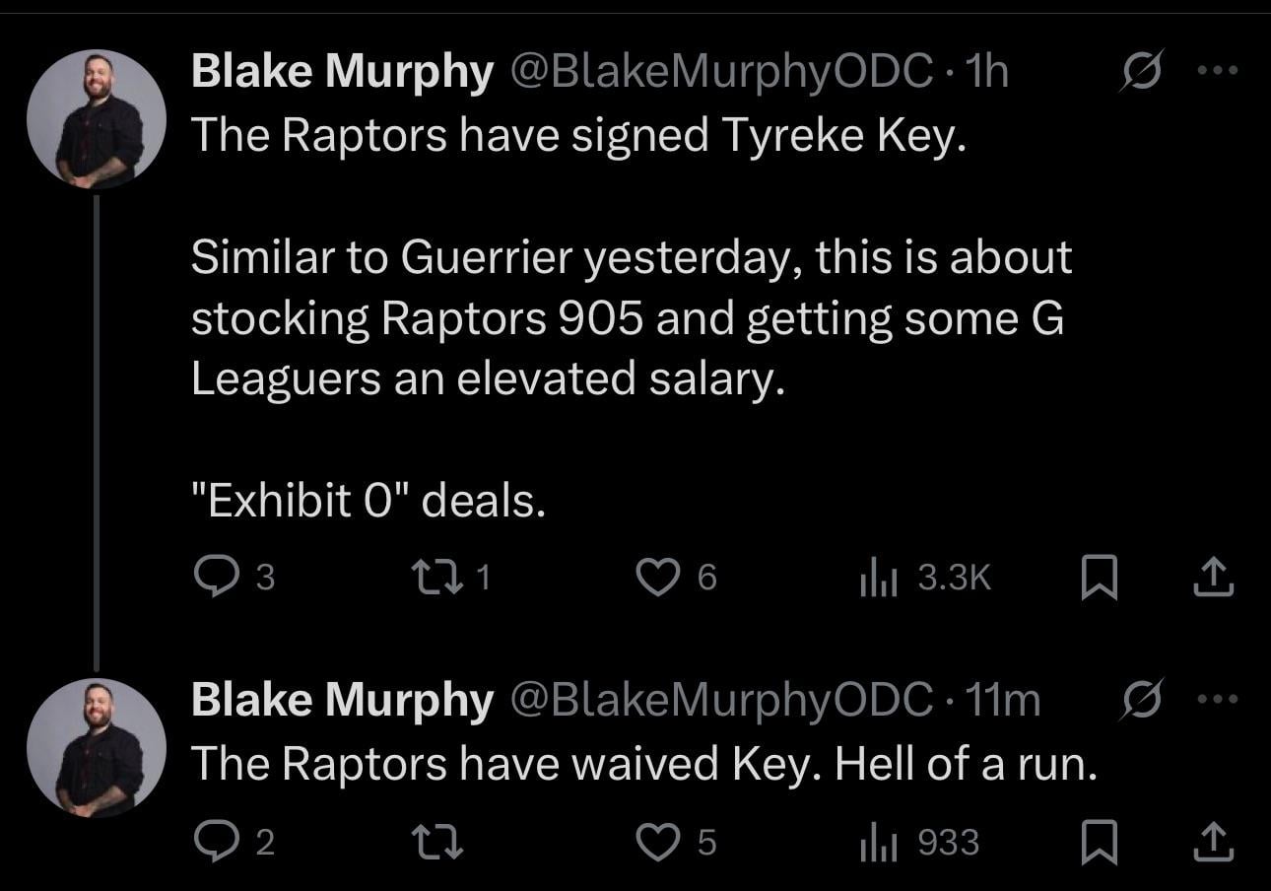Open more options on the second tweet
The image size is (1271, 891).
tap(1219, 698)
